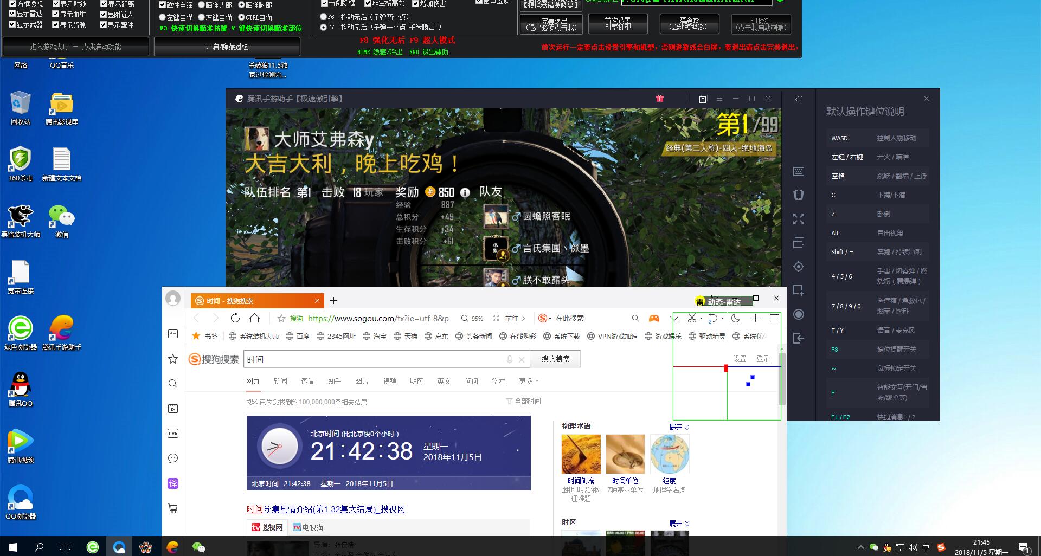Click the screen record circle icon
The height and width of the screenshot is (556, 1041).
(798, 314)
